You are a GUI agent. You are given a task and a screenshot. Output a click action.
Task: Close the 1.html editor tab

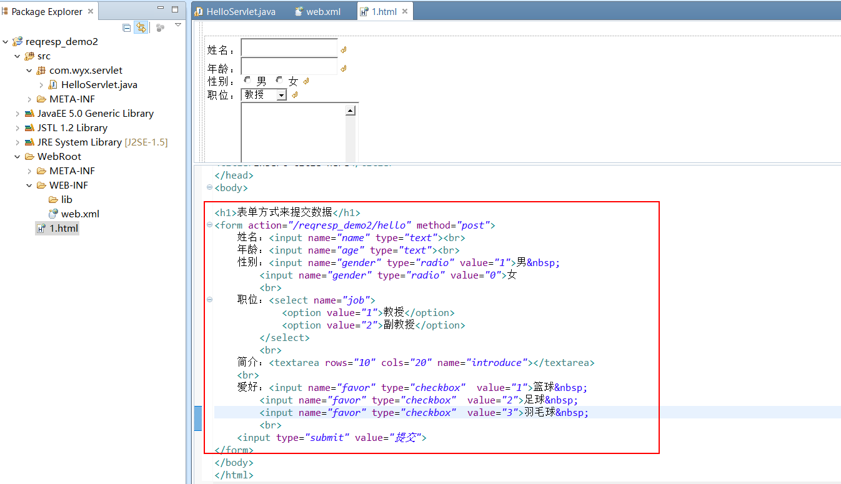(405, 11)
